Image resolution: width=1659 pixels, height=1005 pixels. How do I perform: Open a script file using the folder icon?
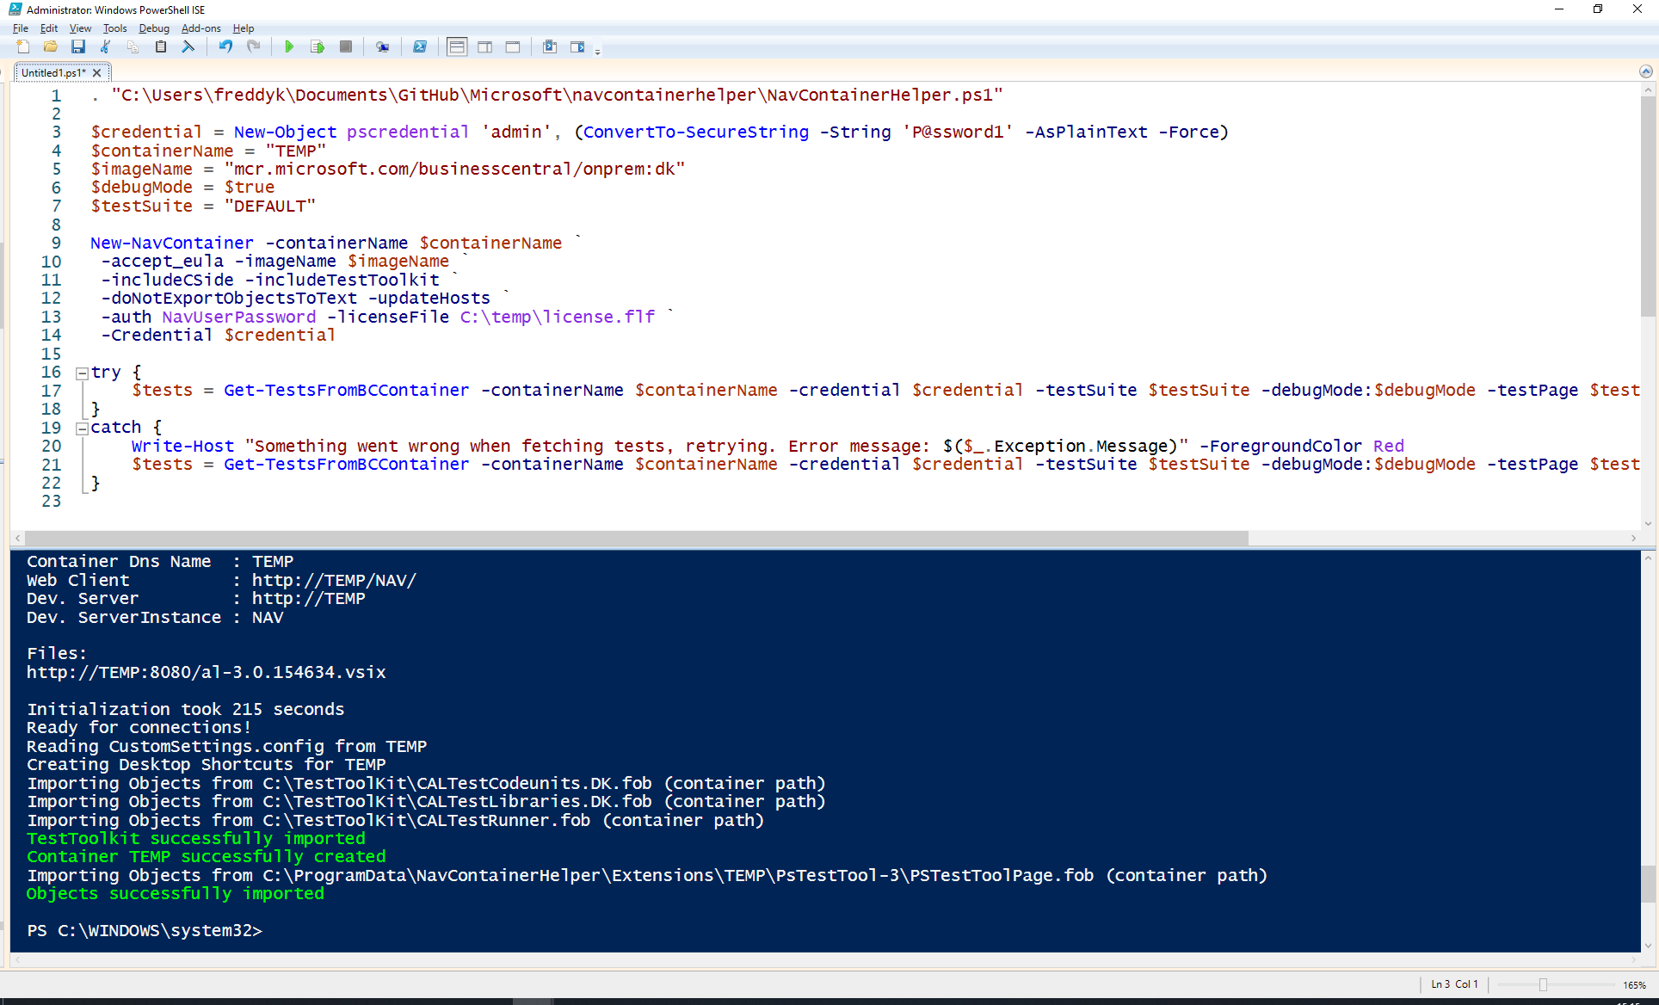pyautogui.click(x=51, y=46)
